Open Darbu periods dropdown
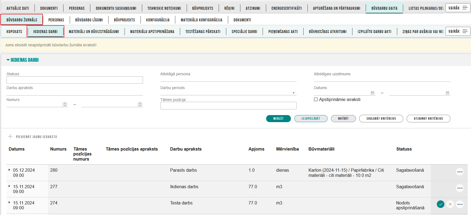The image size is (471, 215). tap(293, 93)
